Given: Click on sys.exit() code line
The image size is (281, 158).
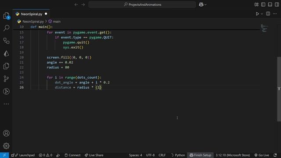Looking at the screenshot, I should pos(73,47).
